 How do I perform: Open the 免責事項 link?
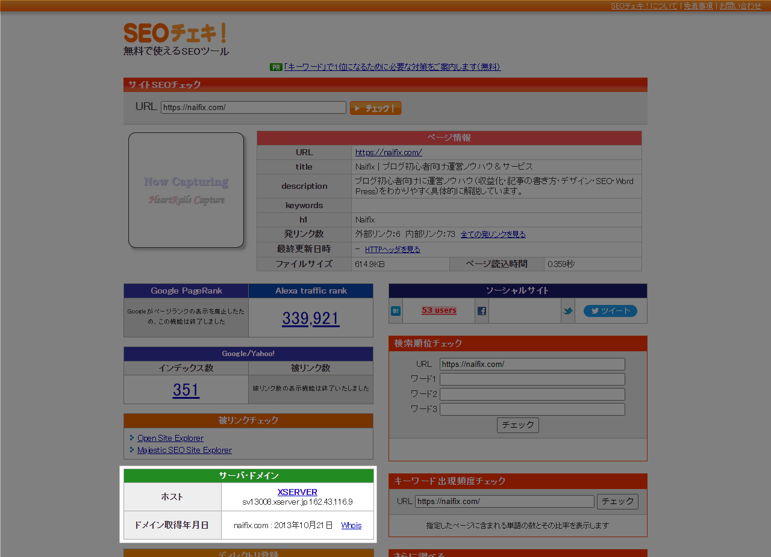(x=698, y=6)
